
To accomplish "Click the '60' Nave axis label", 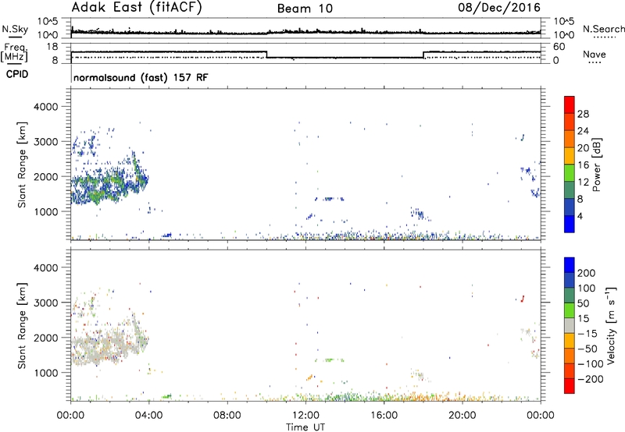I will [559, 47].
